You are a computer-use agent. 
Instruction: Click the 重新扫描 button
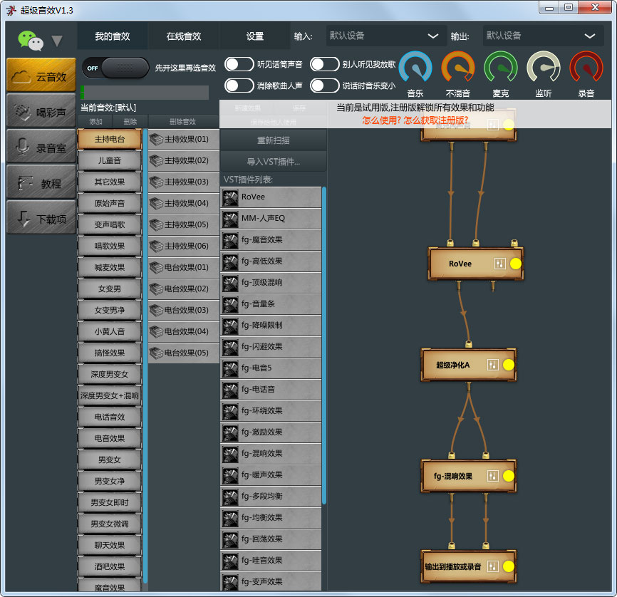coord(274,140)
